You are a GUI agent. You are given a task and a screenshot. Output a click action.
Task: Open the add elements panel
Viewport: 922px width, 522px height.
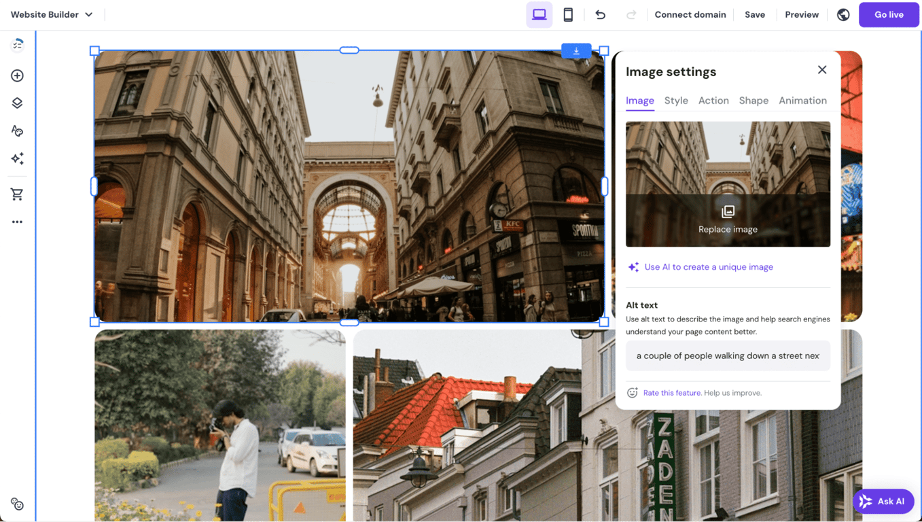17,75
